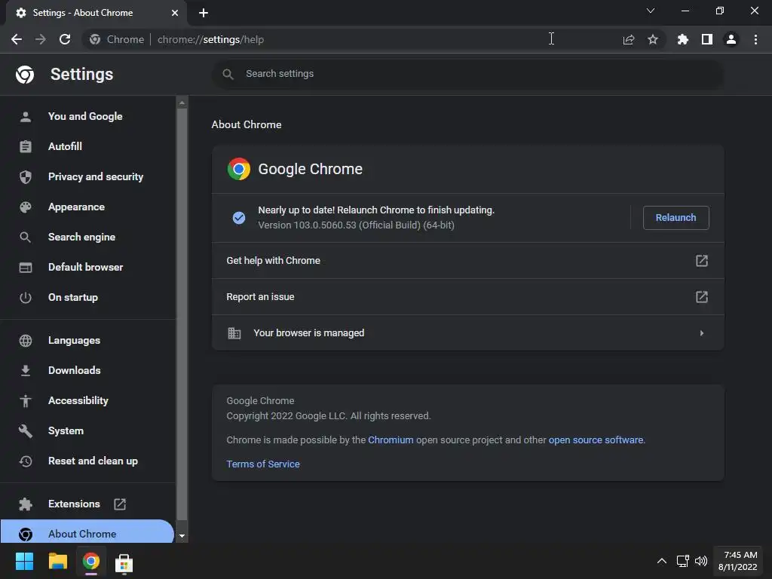This screenshot has width=772, height=579.
Task: Open the tab search chevron
Action: 651,11
